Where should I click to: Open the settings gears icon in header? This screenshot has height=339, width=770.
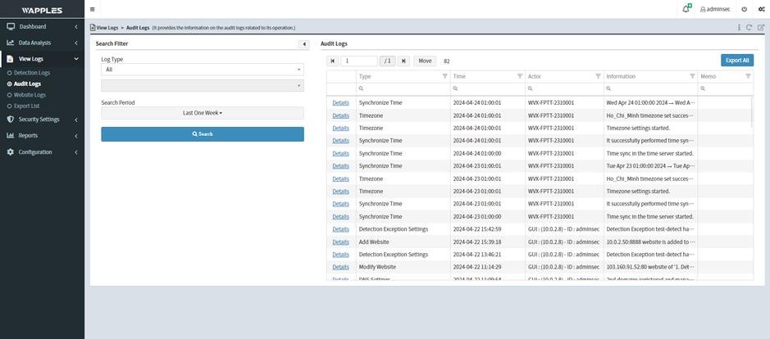tap(761, 9)
